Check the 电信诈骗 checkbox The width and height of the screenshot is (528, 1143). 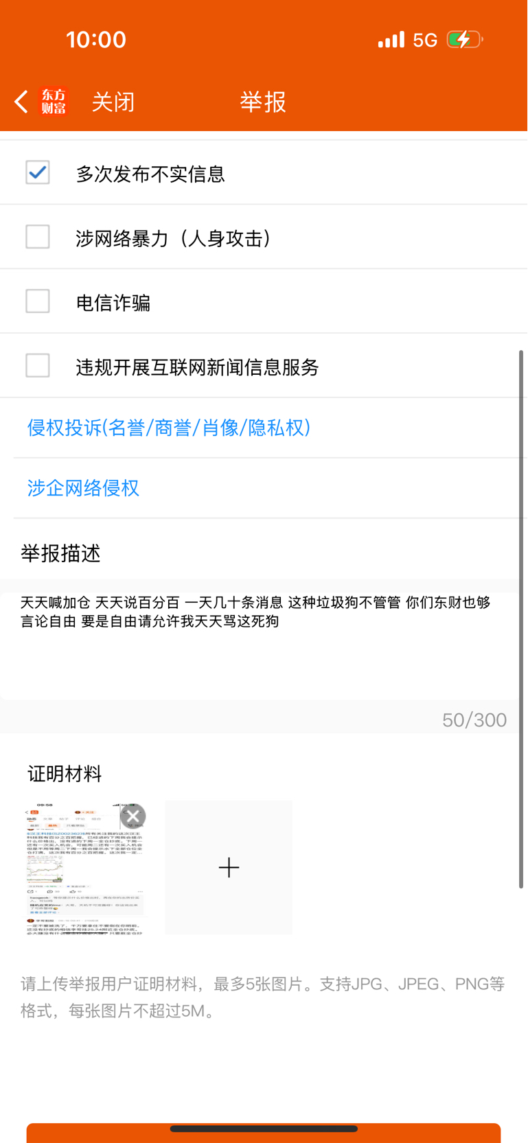point(38,301)
